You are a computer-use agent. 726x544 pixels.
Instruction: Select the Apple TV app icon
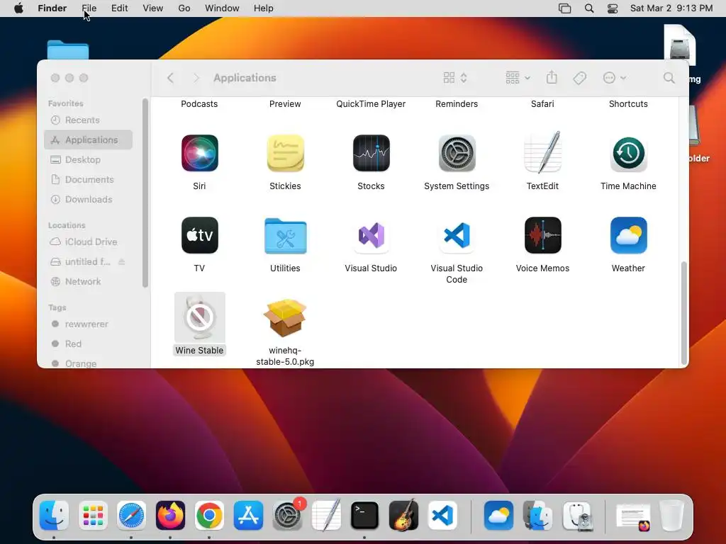tap(199, 235)
